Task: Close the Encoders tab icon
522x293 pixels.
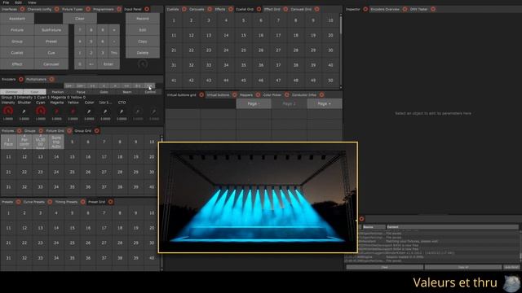Action: tap(21, 80)
